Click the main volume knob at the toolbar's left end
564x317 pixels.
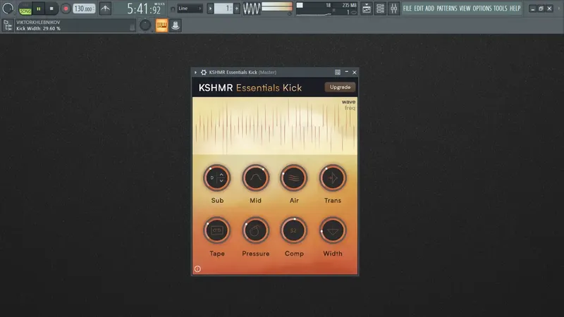[8, 8]
